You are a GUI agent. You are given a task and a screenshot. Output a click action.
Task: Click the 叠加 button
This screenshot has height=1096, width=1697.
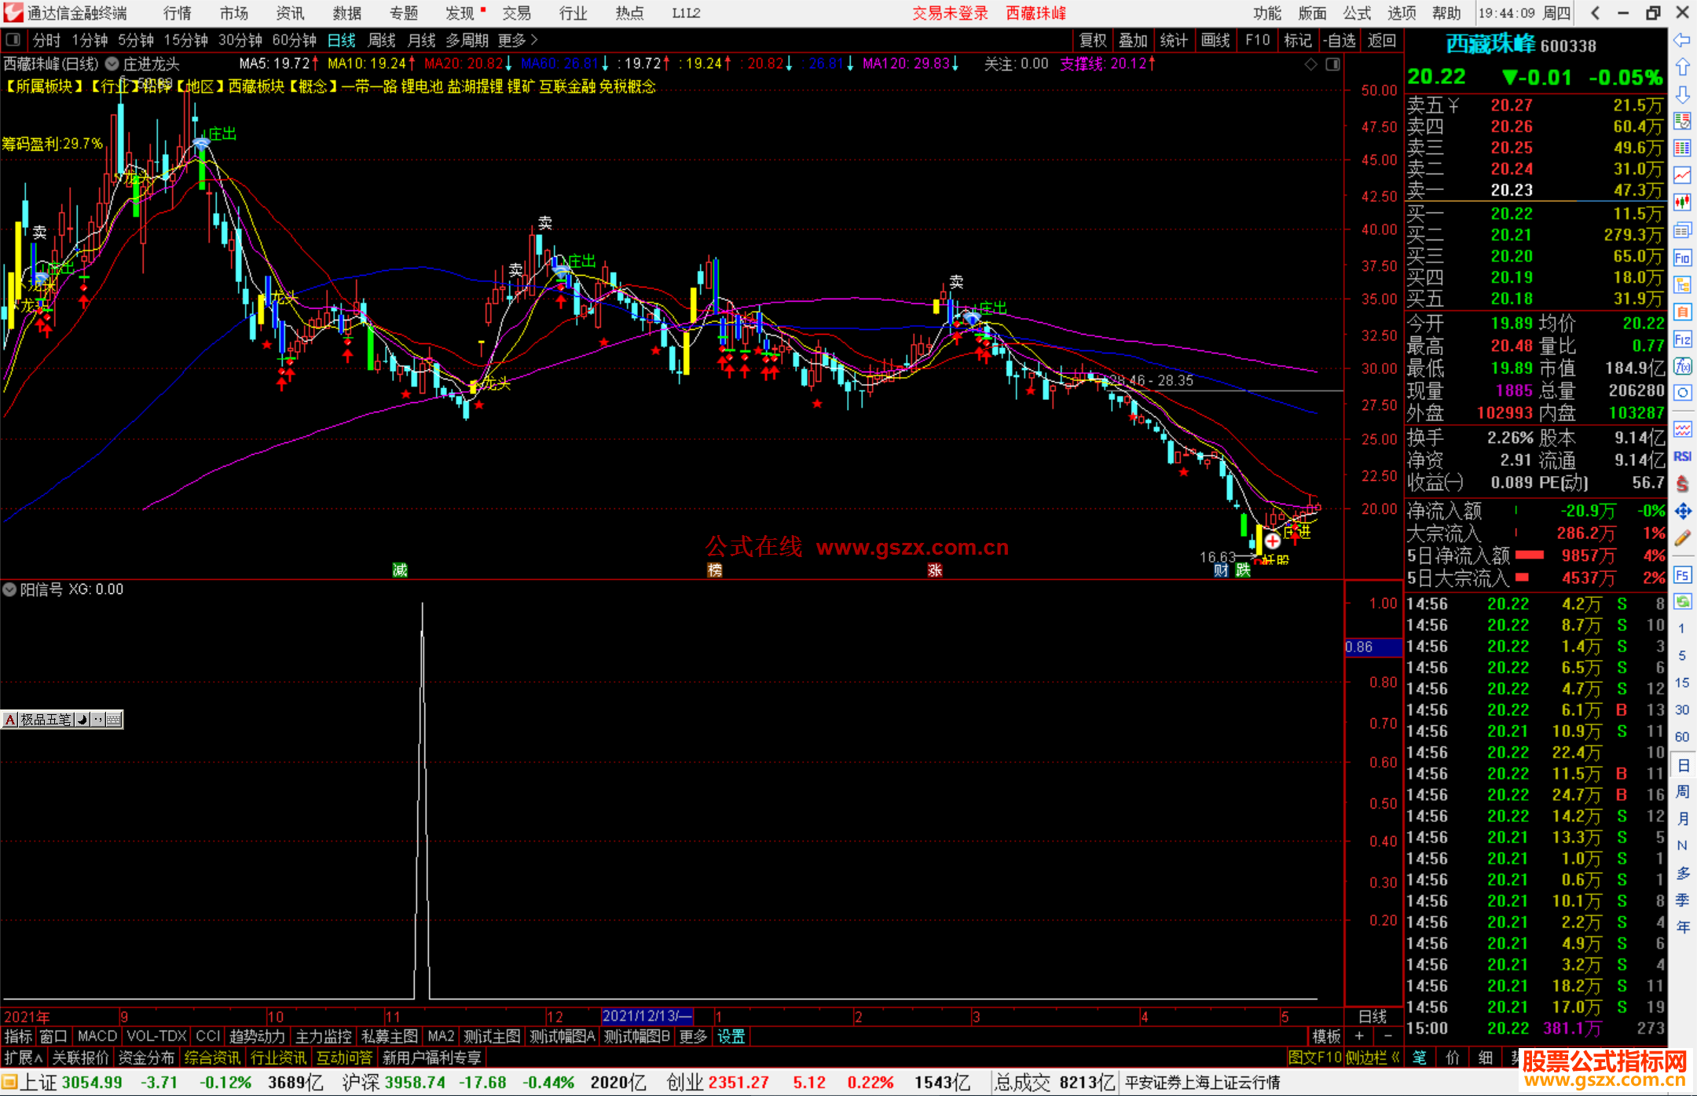tap(1133, 40)
